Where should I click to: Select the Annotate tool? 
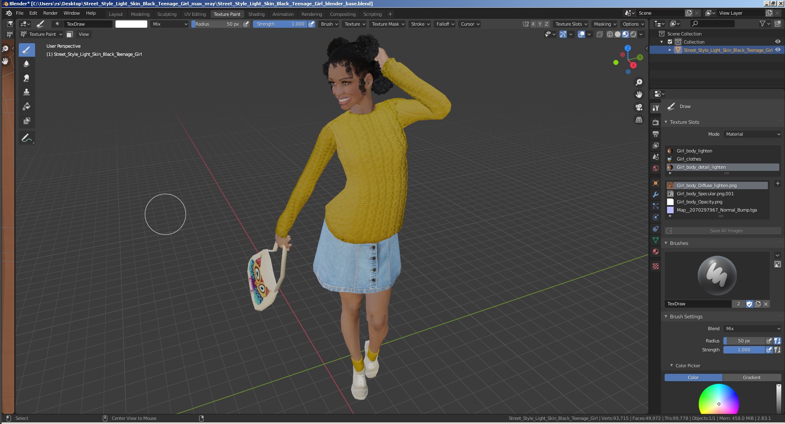(27, 138)
